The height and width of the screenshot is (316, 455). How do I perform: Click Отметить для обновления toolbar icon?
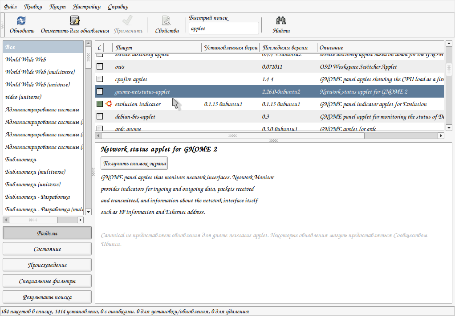[75, 21]
